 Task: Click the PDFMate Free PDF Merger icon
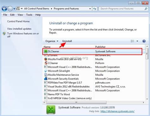pos(46,82)
